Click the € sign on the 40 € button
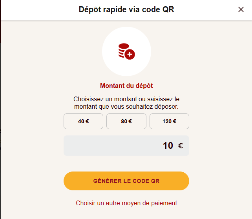The image size is (252, 219). tap(87, 121)
